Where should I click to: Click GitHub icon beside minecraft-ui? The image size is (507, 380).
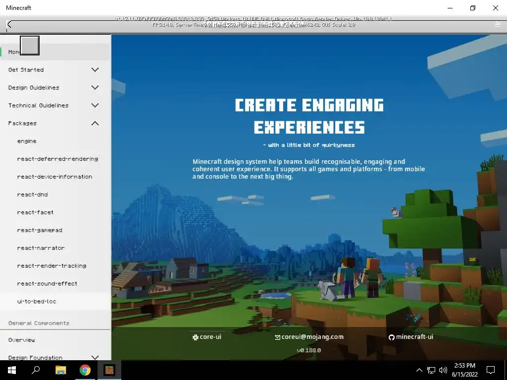click(x=391, y=337)
